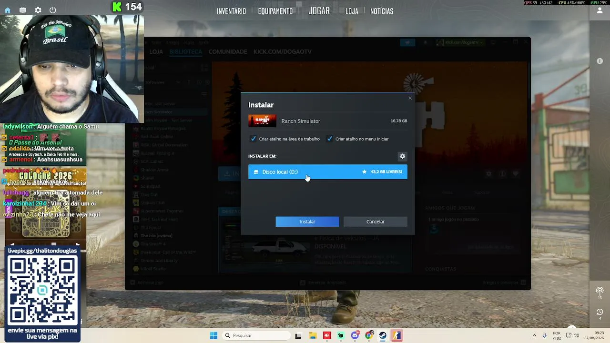Select the JOGAR tab in the game menu
This screenshot has height=343, width=610.
pyautogui.click(x=319, y=11)
